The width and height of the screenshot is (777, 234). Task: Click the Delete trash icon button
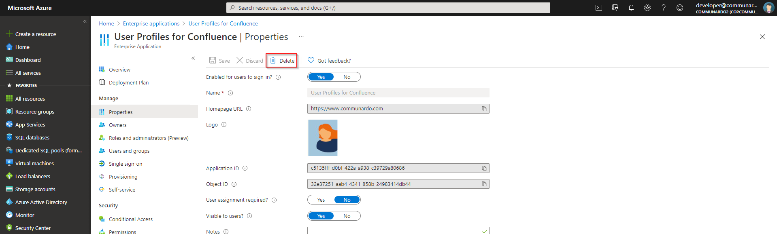point(282,61)
